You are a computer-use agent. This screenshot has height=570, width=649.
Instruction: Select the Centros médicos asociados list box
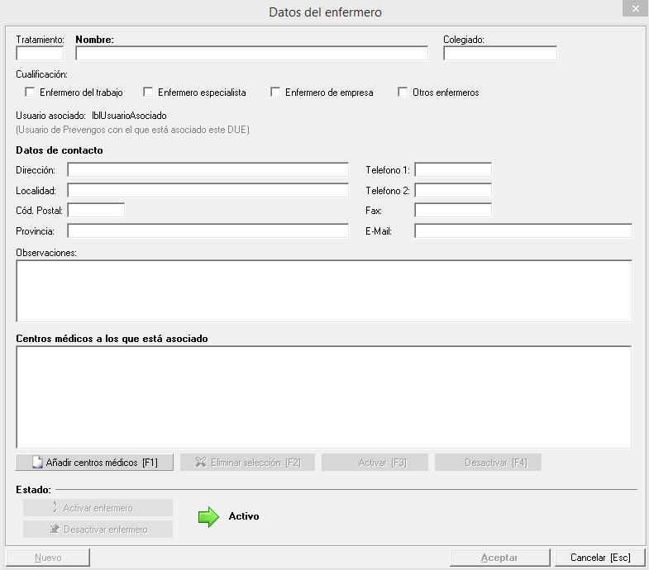pyautogui.click(x=323, y=397)
